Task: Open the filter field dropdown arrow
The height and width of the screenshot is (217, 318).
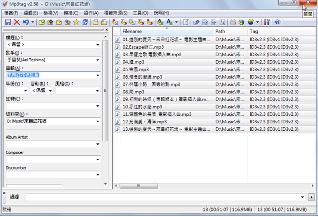Action: (x=303, y=197)
